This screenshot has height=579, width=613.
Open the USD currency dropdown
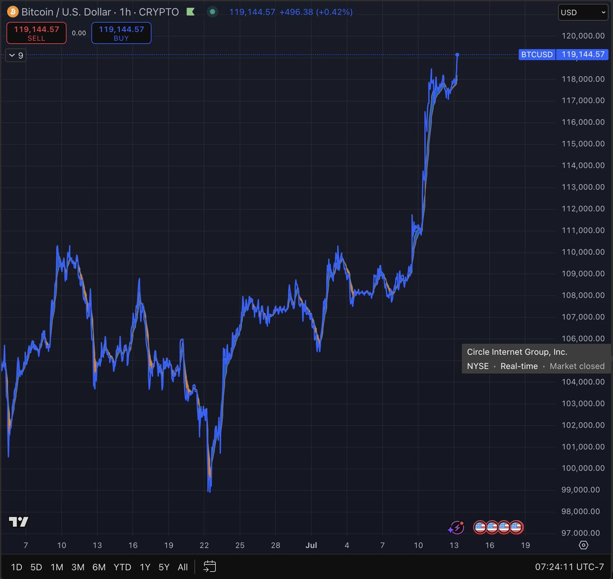coord(582,12)
